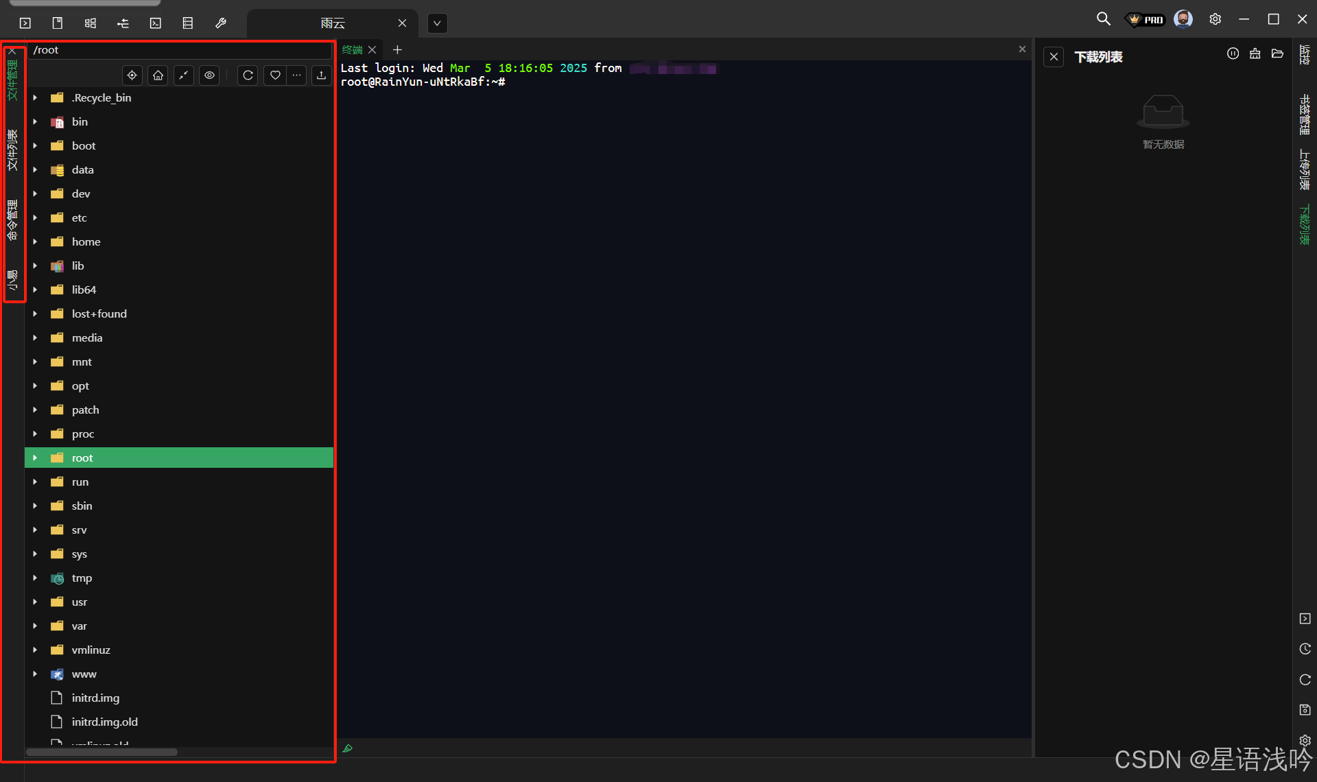The height and width of the screenshot is (782, 1317).
Task: Toggle hidden files eye icon
Action: point(209,75)
